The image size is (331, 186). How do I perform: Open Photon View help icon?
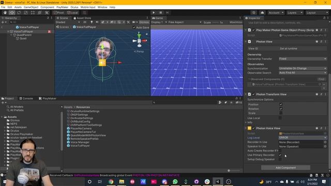pyautogui.click(x=317, y=42)
